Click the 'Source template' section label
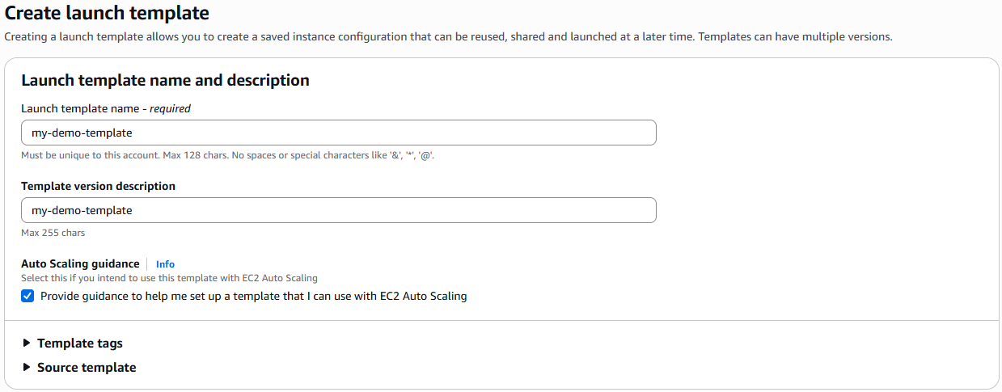Viewport: 1002px width, 392px height. [87, 368]
